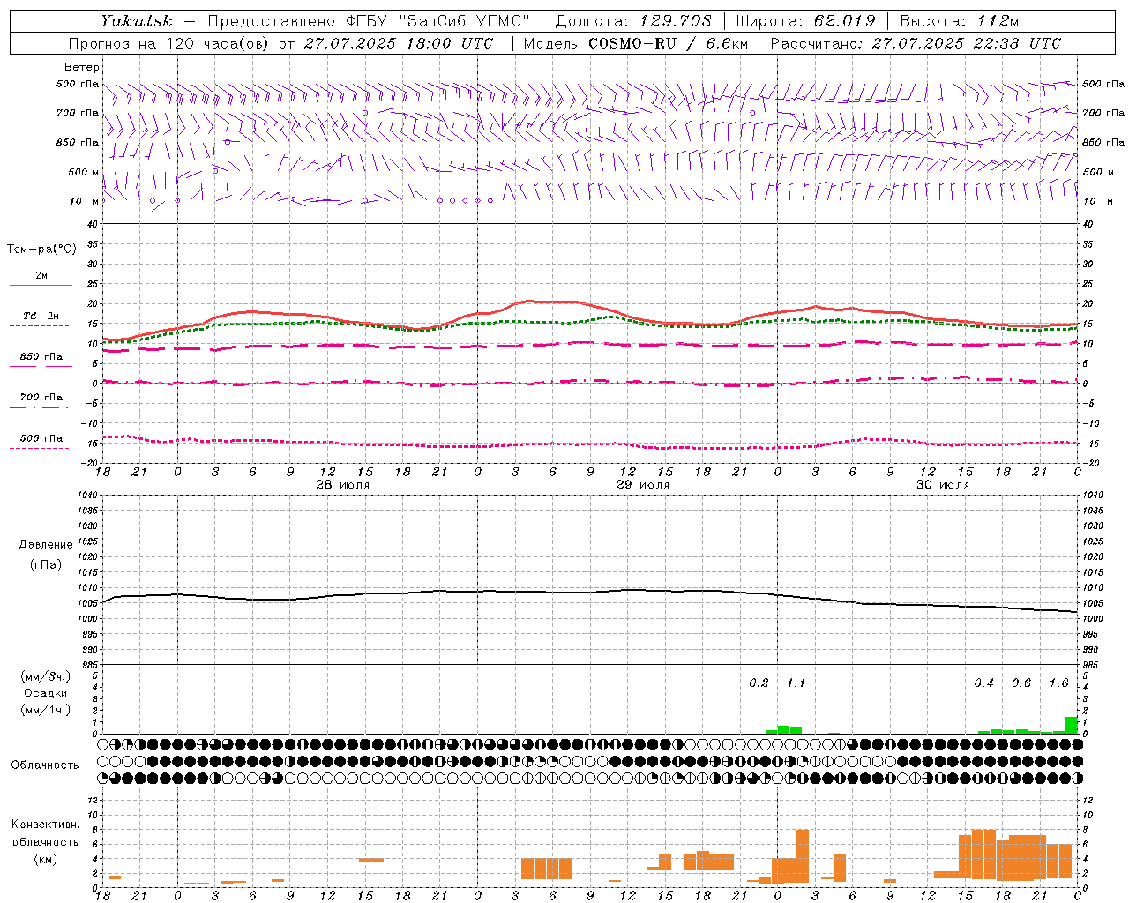This screenshot has height=903, width=1129.
Task: Click the green dashed Td 2м legend line
Action: pos(39,325)
